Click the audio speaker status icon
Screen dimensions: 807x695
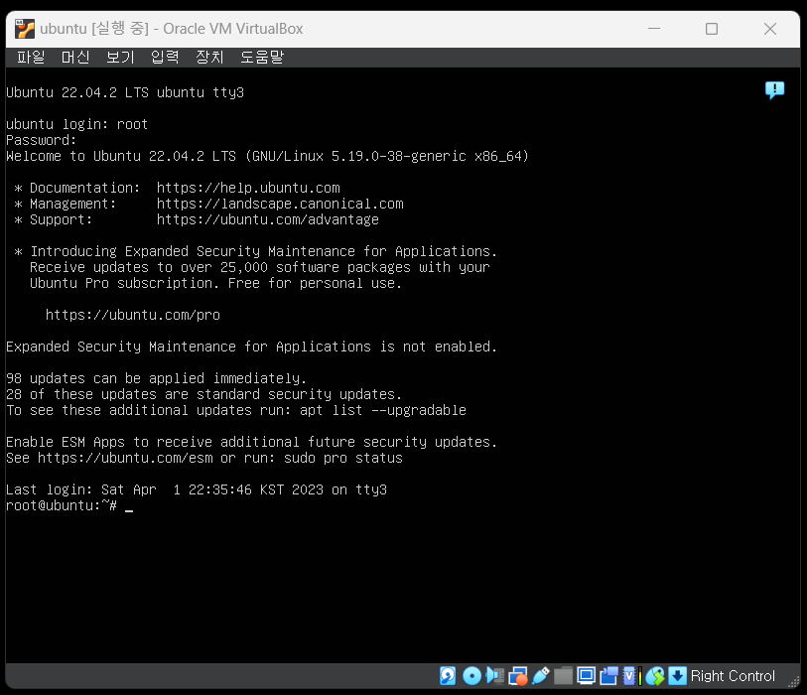(x=495, y=676)
